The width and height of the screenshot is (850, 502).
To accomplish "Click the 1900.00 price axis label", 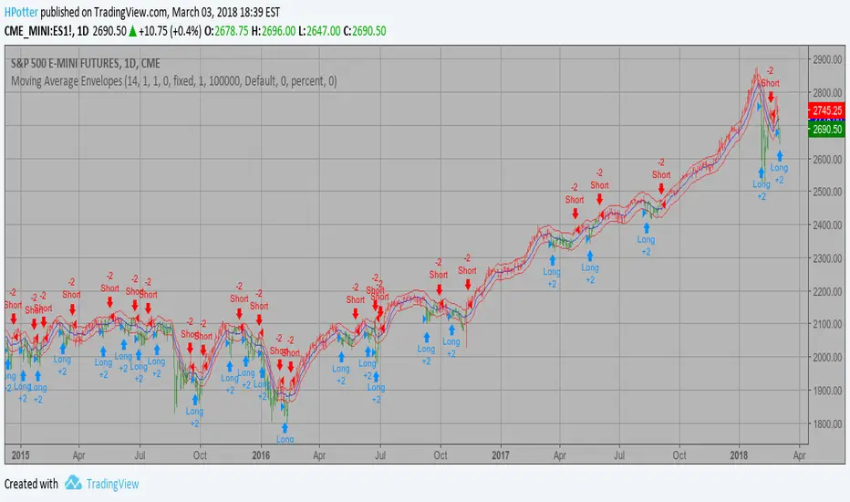I will click(827, 391).
